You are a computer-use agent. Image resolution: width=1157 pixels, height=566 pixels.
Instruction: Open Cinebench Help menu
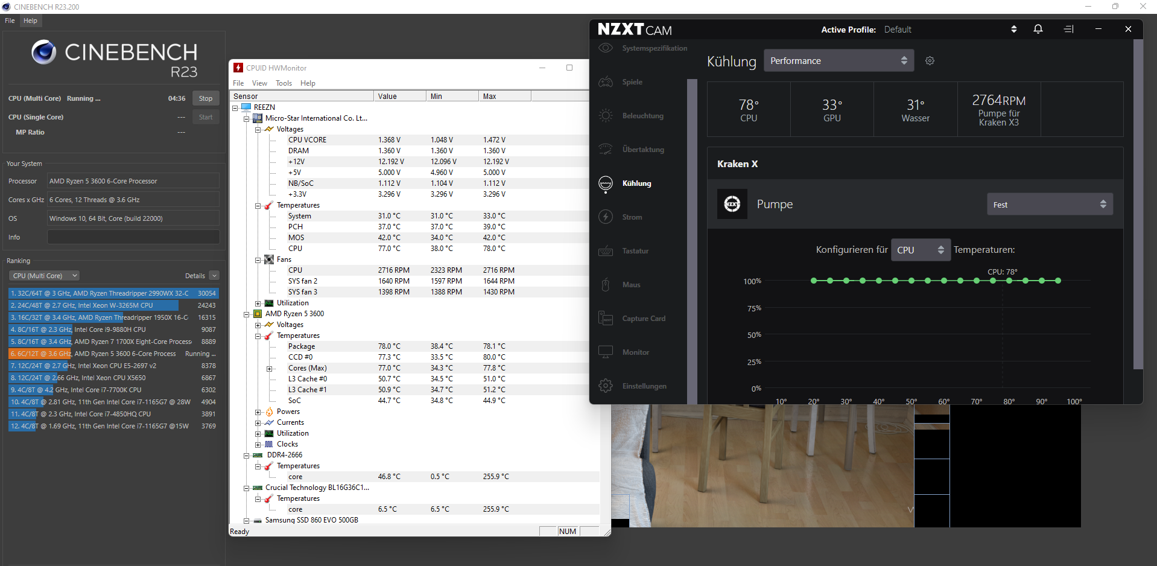[x=30, y=21]
